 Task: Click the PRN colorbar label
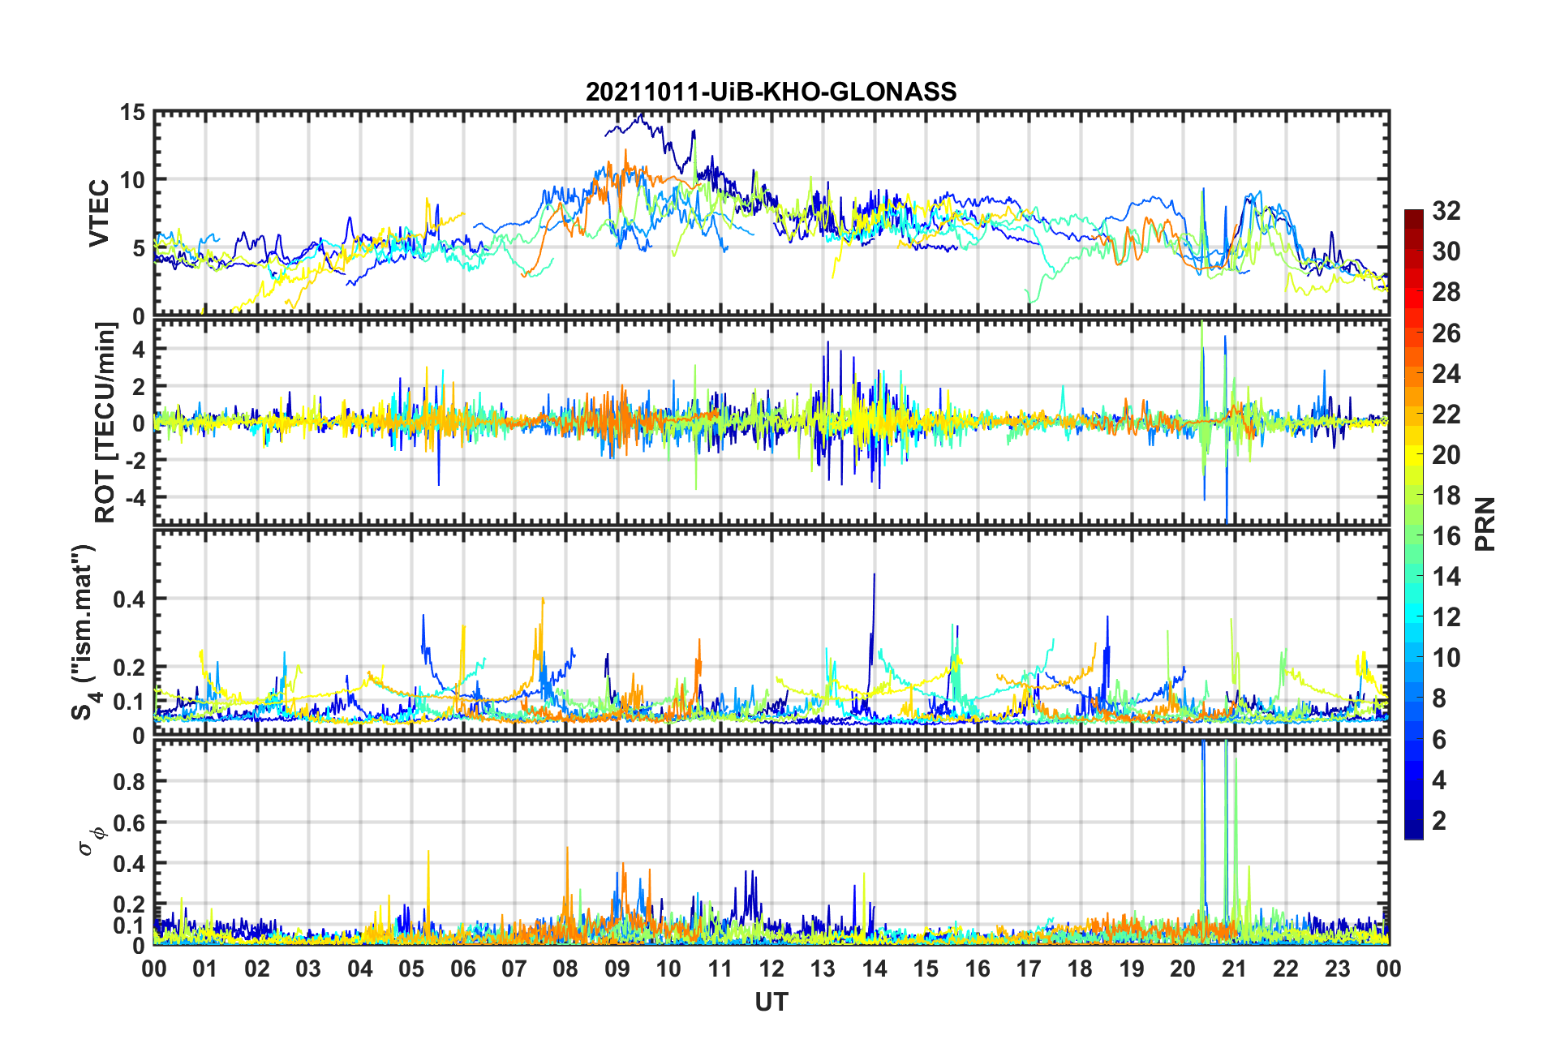pos(1485,524)
